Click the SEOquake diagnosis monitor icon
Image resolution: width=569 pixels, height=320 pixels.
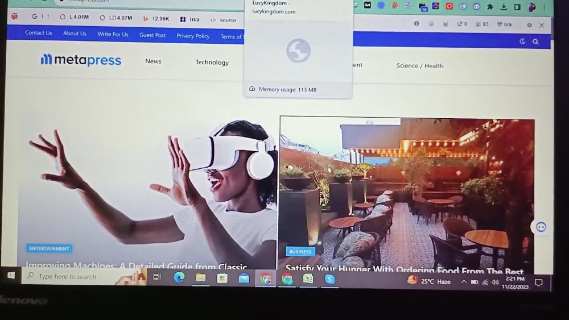click(x=431, y=24)
